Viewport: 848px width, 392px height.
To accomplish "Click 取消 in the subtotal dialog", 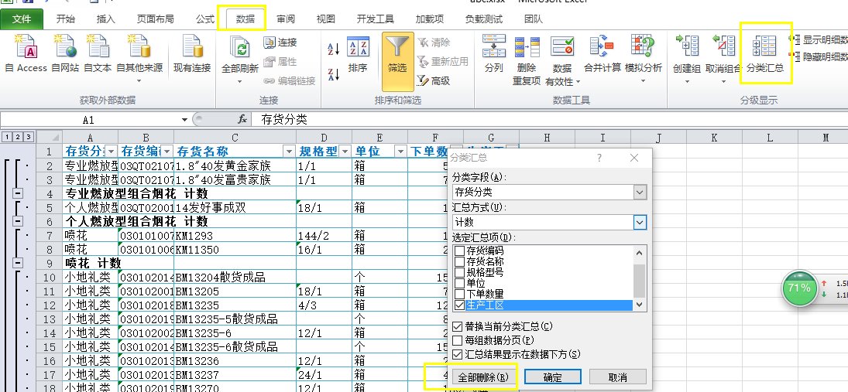I will [618, 377].
